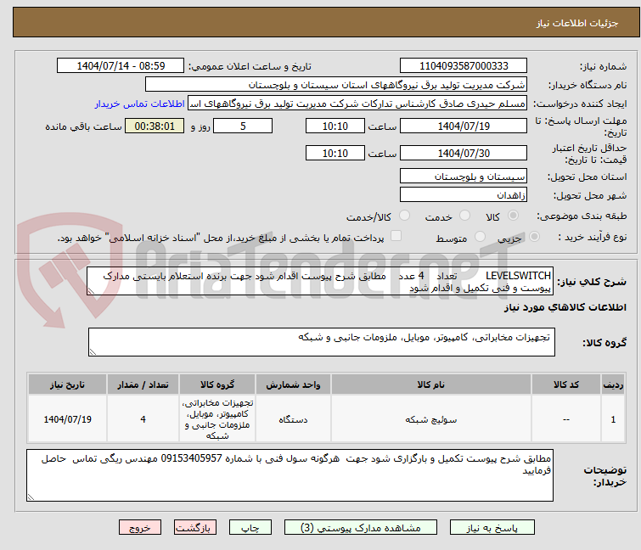Screen dimensions: 641x550
Task: Click the remaining days field showing 5
Action: pos(243,126)
